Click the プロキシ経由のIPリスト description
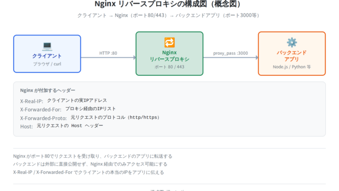This screenshot has height=191, width=339. point(91,109)
